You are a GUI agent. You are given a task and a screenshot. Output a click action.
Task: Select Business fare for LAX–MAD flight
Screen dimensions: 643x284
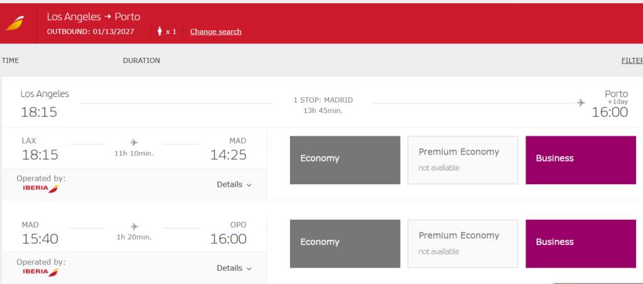point(581,160)
